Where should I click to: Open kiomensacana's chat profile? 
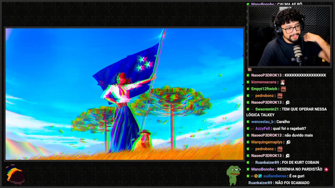pyautogui.click(x=264, y=82)
